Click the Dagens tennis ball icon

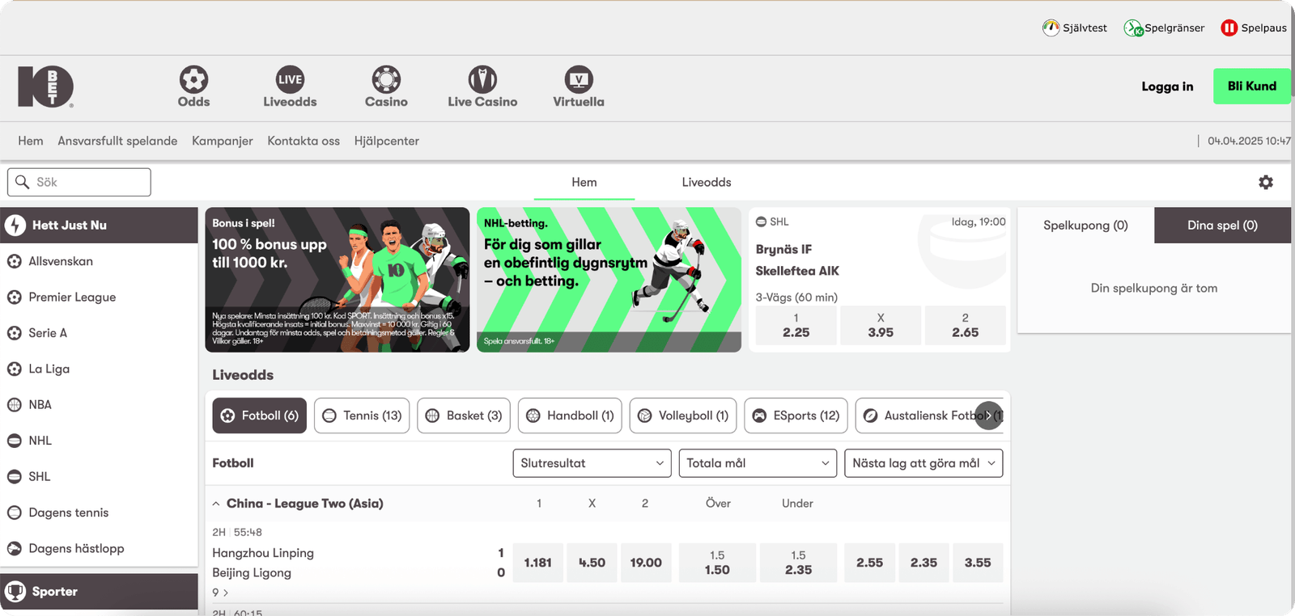click(x=15, y=513)
